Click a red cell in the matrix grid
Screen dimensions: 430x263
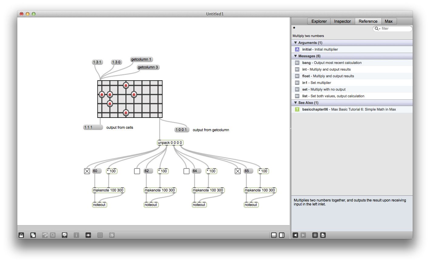tap(126, 86)
